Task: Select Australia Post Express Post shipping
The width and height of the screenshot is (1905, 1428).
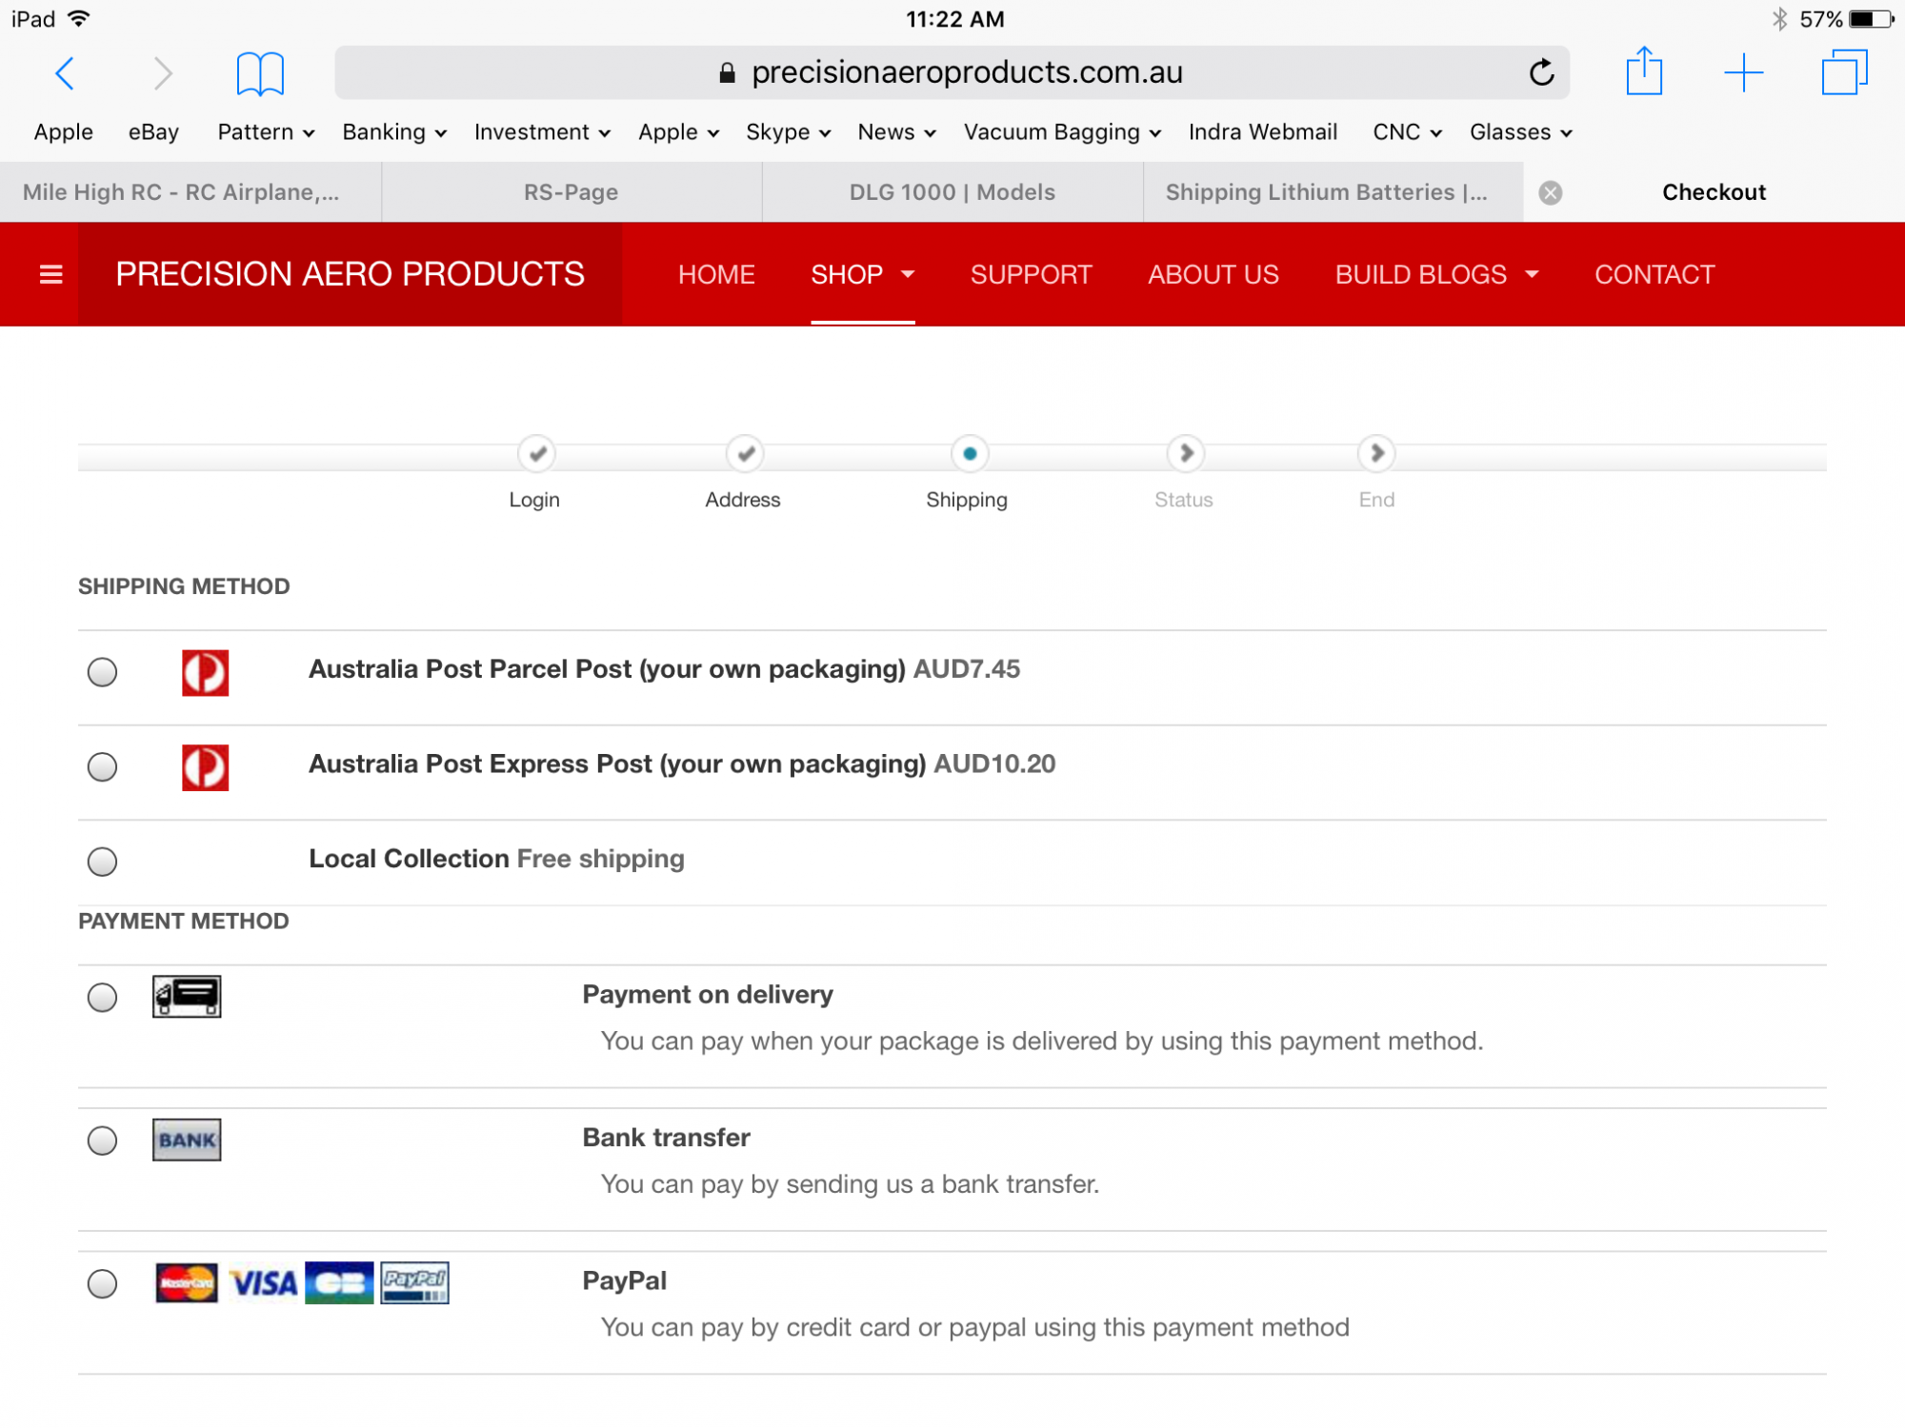Action: pos(102,766)
